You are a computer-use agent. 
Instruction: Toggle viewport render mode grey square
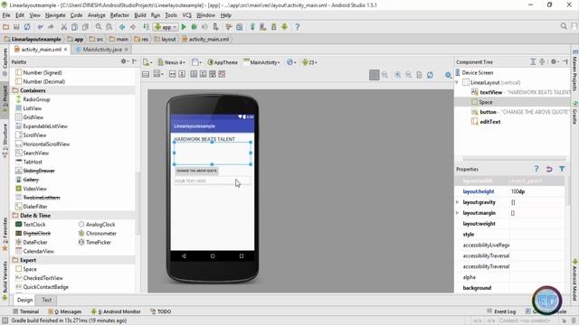click(374, 75)
